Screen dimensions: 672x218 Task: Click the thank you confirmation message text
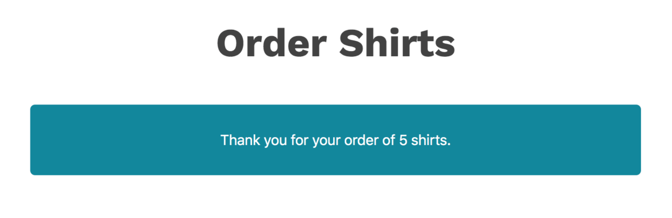tap(335, 140)
